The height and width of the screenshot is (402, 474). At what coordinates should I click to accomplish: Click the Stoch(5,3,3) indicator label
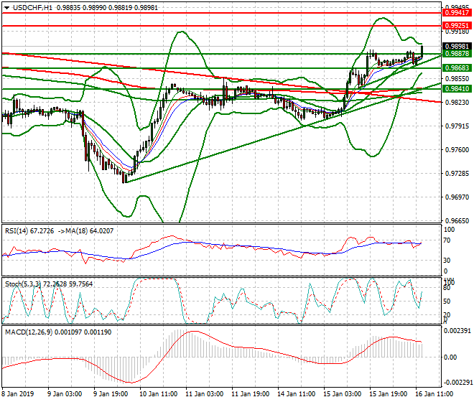click(x=23, y=284)
